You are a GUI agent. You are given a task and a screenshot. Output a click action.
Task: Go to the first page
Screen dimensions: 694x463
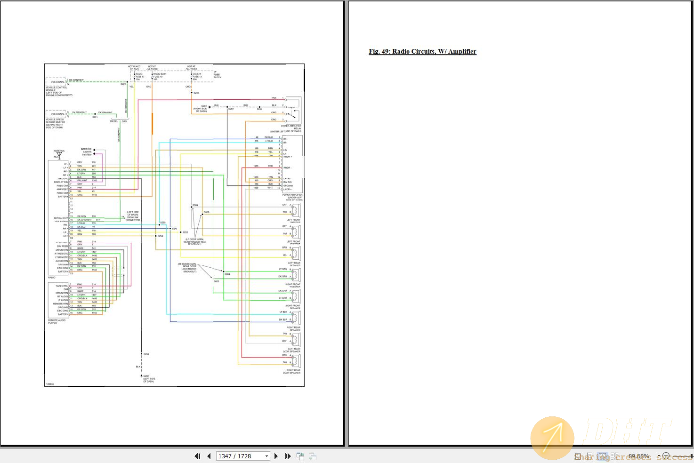click(197, 456)
